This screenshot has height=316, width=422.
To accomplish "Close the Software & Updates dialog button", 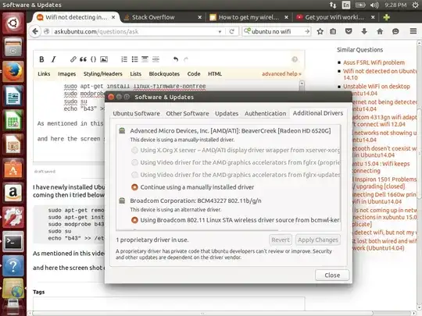I will pos(332,275).
